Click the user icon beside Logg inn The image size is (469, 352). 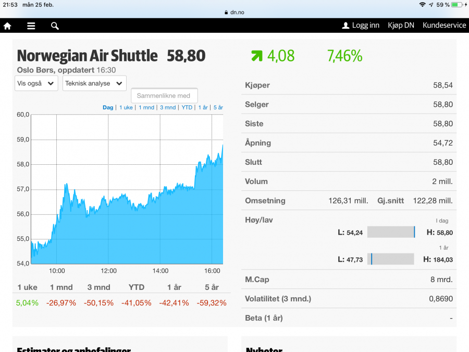(x=345, y=26)
